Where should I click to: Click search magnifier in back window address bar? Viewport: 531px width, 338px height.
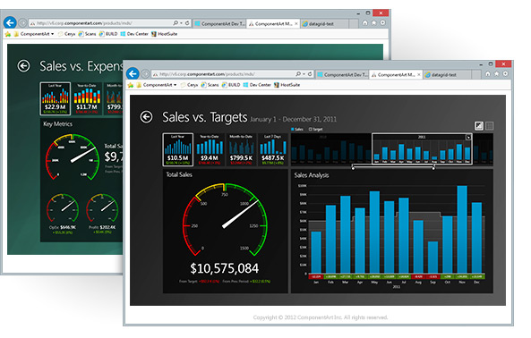click(176, 23)
